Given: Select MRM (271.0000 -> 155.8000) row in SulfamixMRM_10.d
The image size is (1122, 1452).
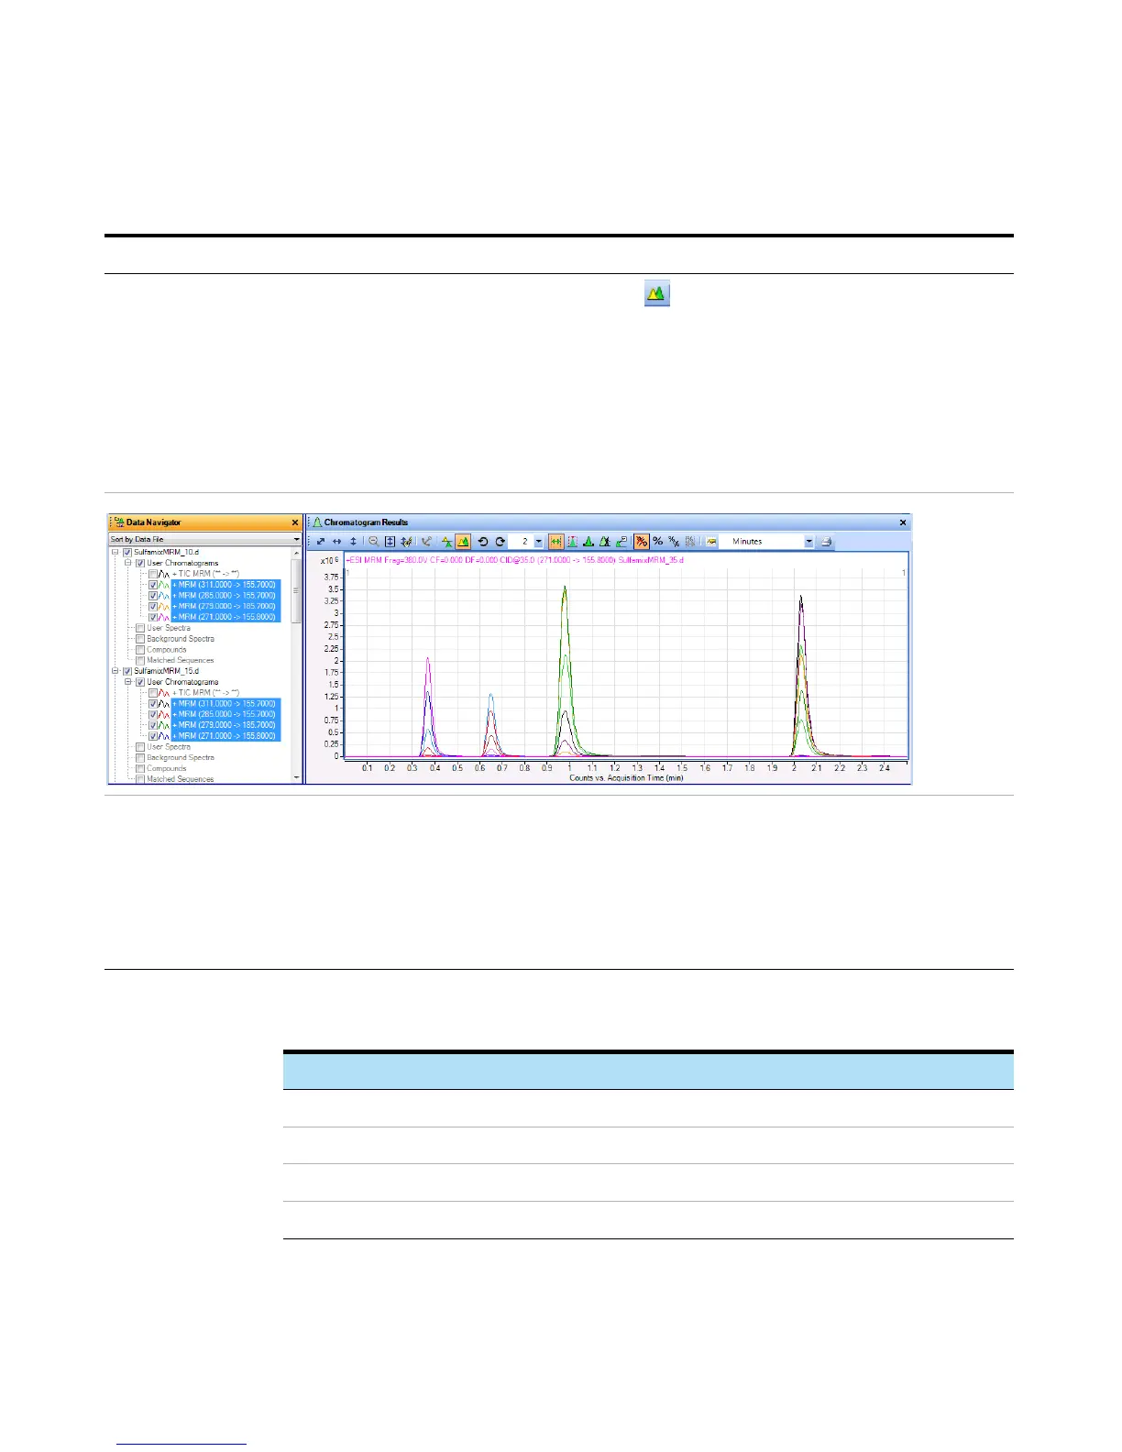Looking at the screenshot, I should pyautogui.click(x=225, y=617).
